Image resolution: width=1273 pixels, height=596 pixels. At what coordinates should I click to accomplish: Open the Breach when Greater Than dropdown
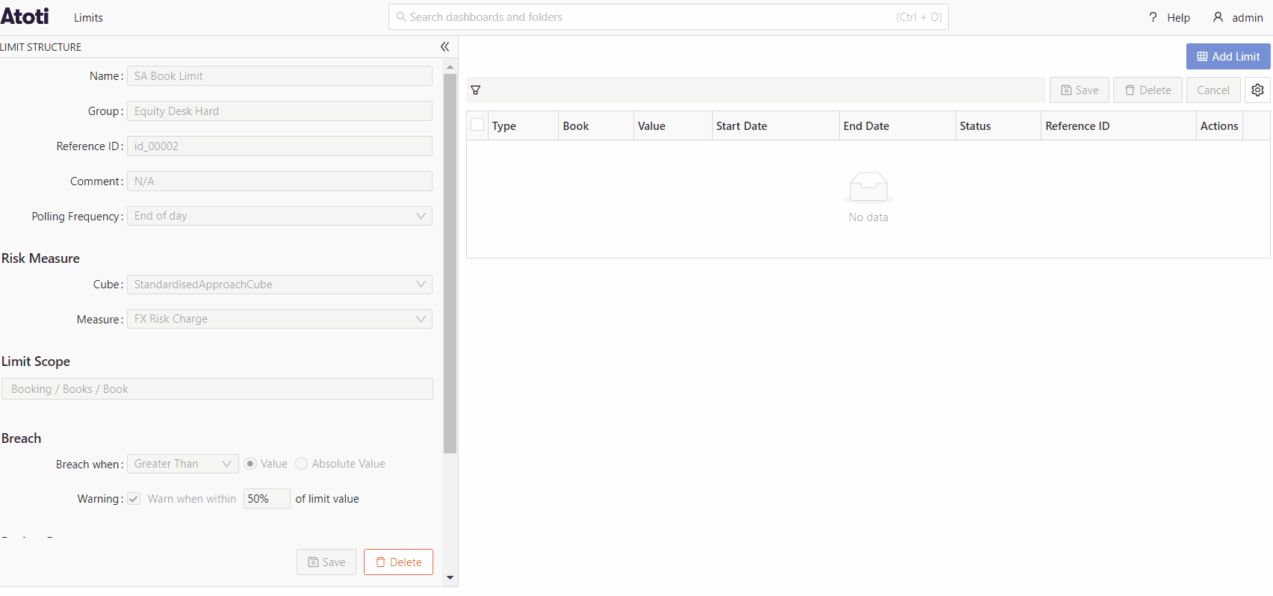[x=182, y=464]
